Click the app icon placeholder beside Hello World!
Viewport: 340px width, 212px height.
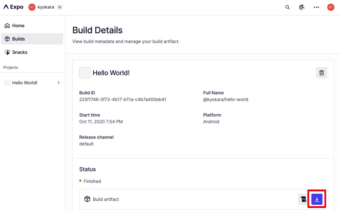tap(85, 72)
